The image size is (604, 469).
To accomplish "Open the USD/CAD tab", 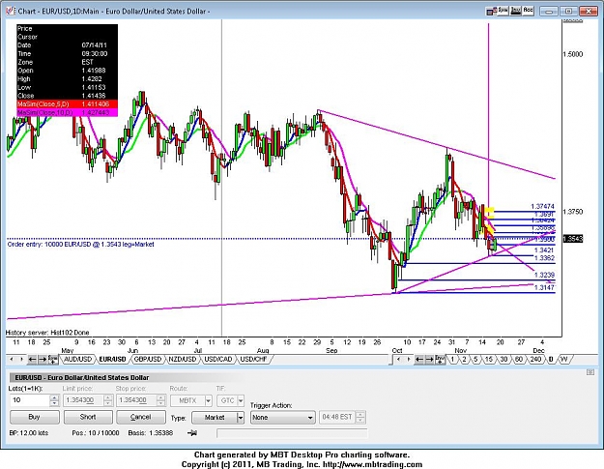I will (218, 360).
